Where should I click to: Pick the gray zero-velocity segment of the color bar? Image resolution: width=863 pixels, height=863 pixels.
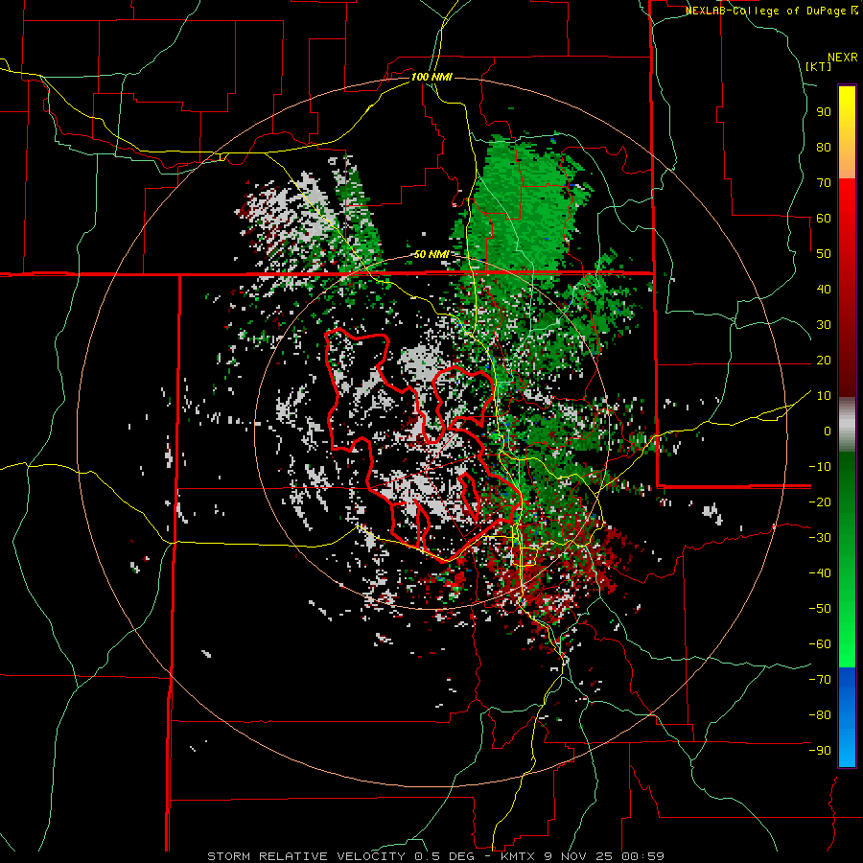(847, 425)
